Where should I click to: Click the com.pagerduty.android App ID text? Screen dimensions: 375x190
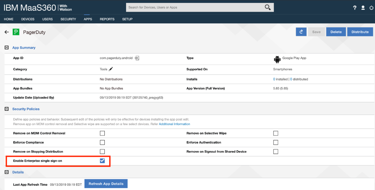(x=116, y=58)
